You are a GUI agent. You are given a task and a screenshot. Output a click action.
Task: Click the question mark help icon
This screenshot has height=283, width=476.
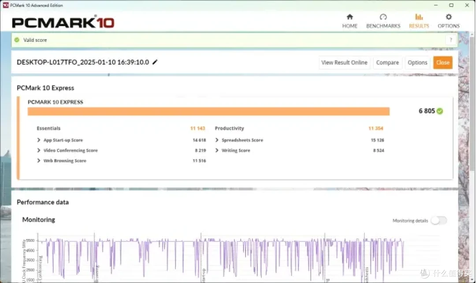pyautogui.click(x=451, y=40)
